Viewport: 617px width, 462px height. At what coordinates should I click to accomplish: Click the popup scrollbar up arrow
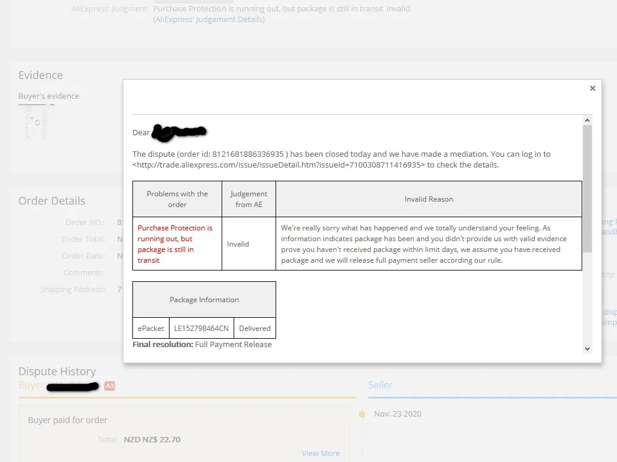point(587,120)
